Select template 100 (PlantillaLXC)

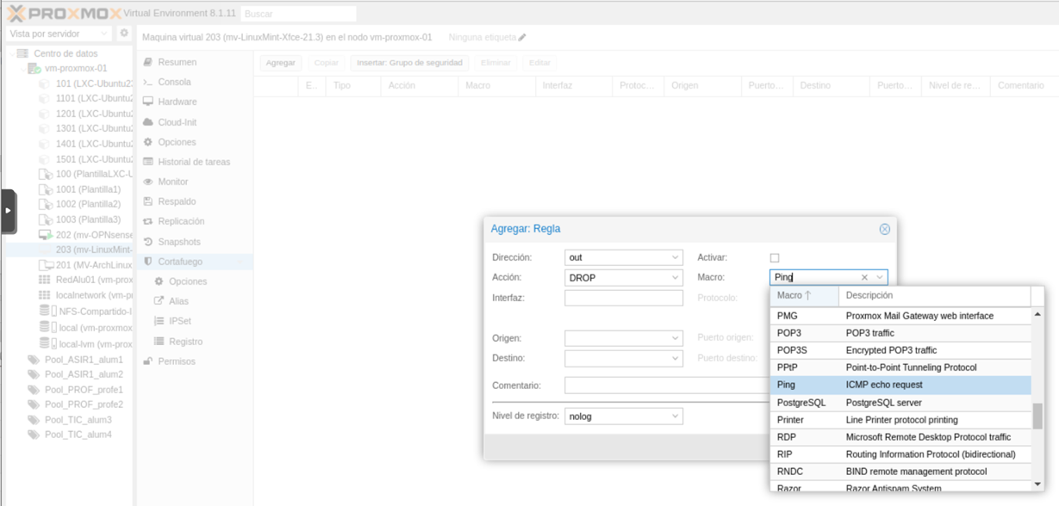[94, 174]
